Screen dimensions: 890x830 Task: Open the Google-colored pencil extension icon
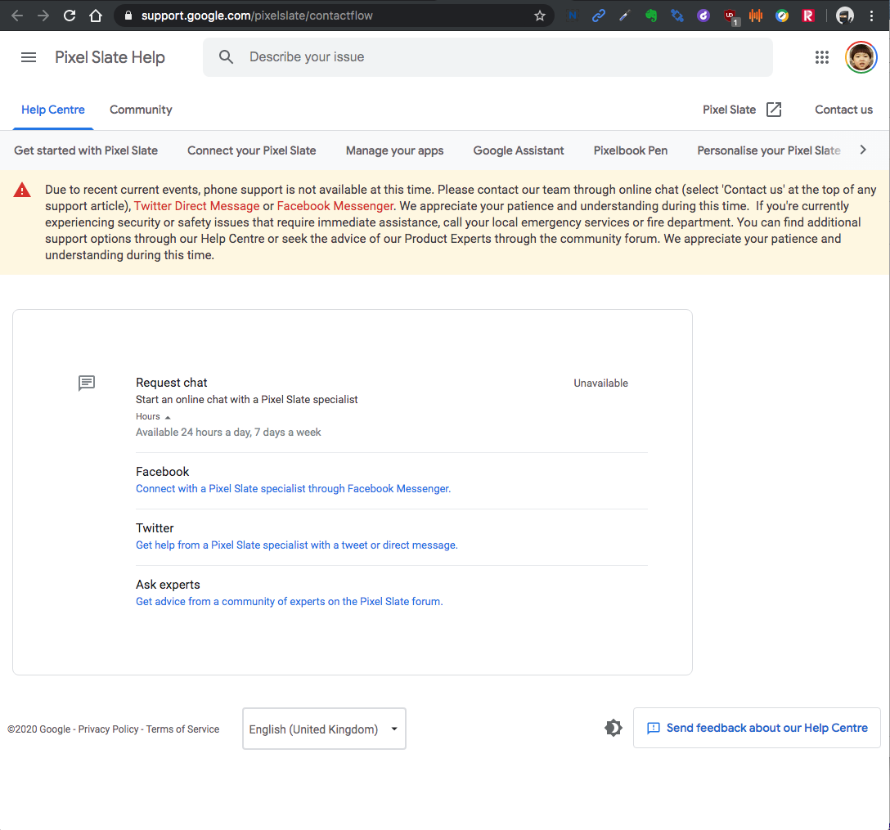click(x=782, y=16)
